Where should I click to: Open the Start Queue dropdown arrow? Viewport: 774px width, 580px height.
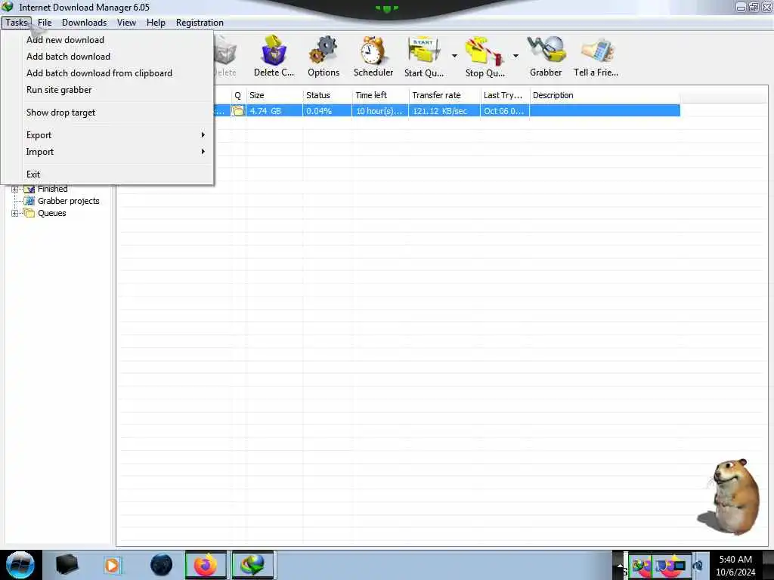click(454, 56)
